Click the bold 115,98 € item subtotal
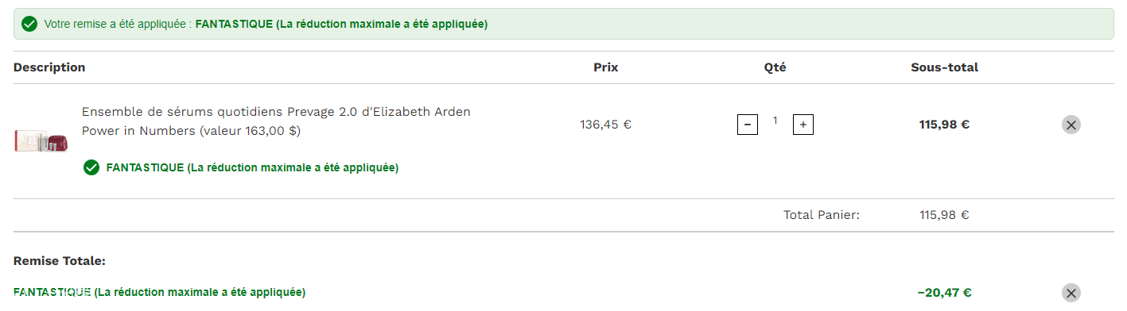This screenshot has width=1127, height=311. pos(945,125)
